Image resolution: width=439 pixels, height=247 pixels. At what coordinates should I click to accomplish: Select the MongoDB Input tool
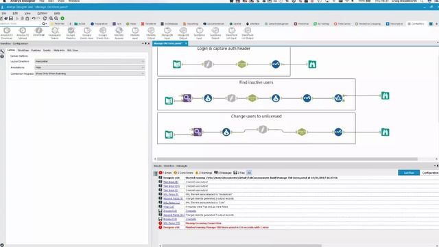167,33
